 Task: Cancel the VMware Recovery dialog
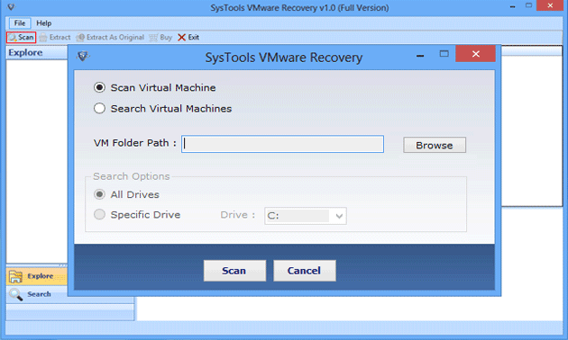[x=305, y=271]
